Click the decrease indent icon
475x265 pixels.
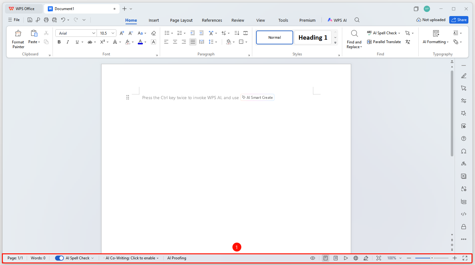(193, 33)
